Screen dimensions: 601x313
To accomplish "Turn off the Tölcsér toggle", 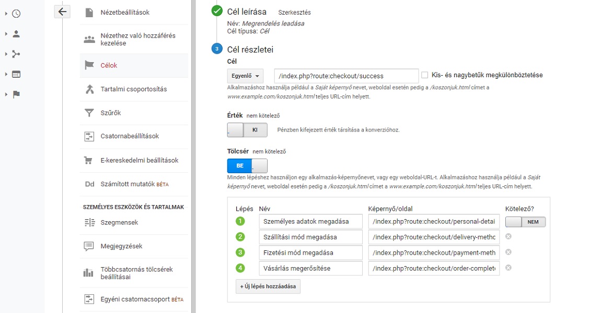I will [x=247, y=166].
